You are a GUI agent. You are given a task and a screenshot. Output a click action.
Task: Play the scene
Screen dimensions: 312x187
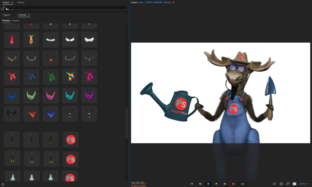pos(217,184)
